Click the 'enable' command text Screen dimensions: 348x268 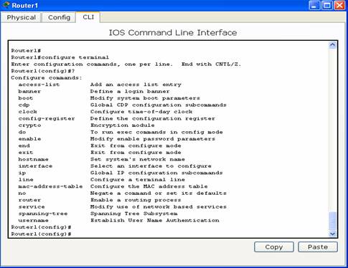29,139
